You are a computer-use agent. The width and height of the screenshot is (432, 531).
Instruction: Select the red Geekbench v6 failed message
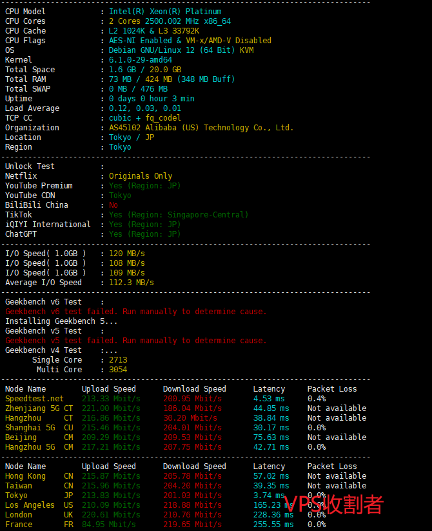pos(135,312)
